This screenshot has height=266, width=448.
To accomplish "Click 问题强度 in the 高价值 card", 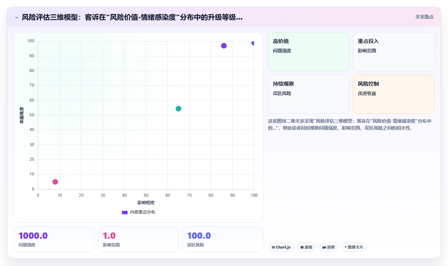I will tap(282, 51).
